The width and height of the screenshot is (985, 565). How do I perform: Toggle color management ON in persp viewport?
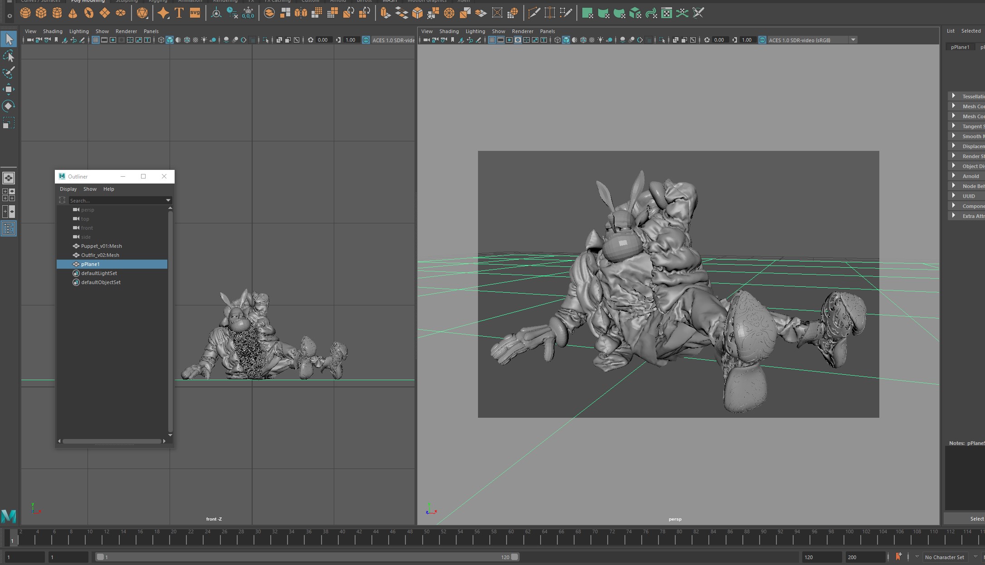[x=762, y=40]
